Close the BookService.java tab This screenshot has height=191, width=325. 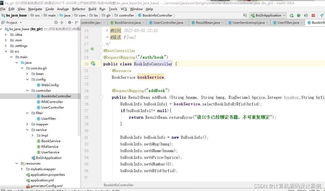[143, 23]
